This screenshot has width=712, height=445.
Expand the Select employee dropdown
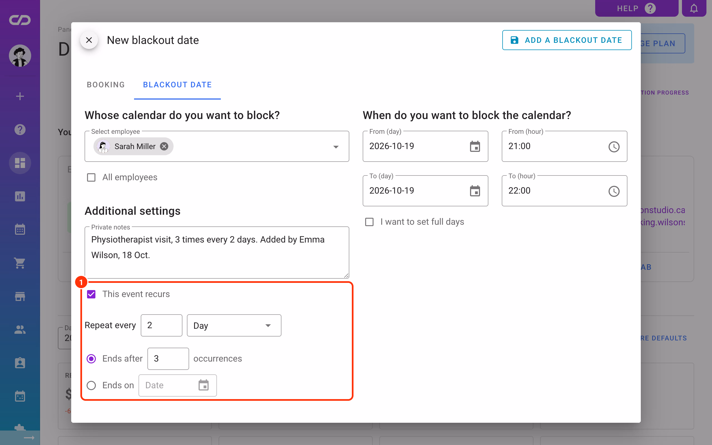[336, 147]
